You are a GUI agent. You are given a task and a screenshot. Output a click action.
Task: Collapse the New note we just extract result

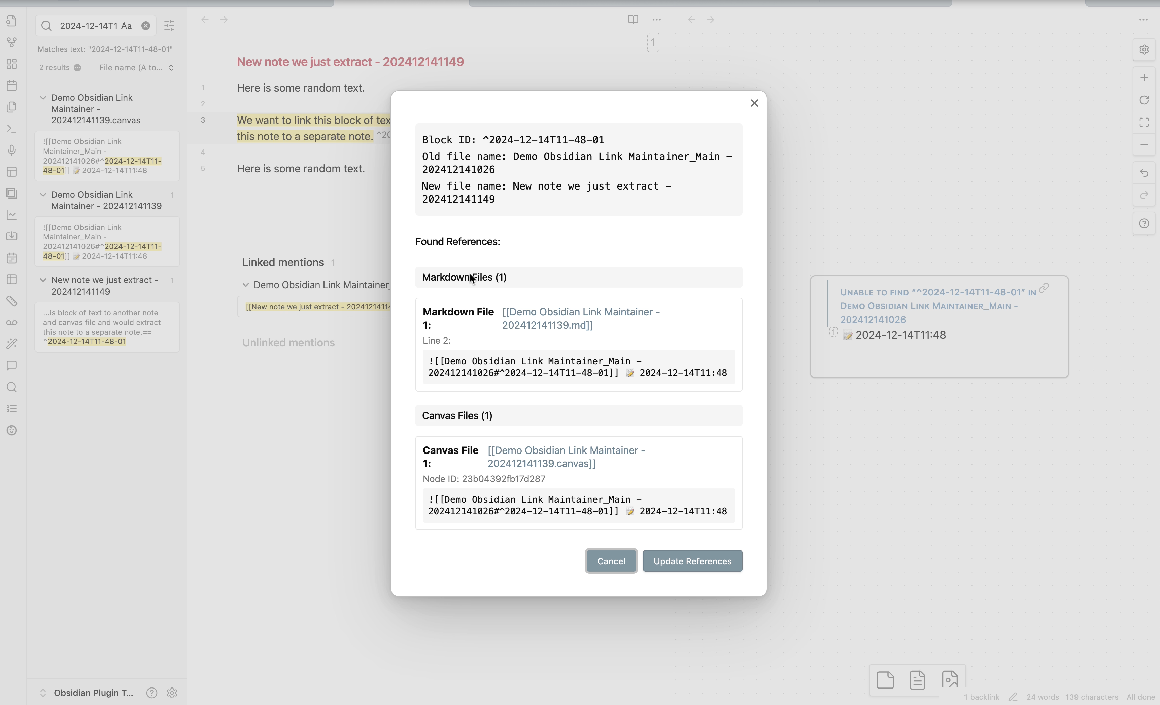click(43, 280)
